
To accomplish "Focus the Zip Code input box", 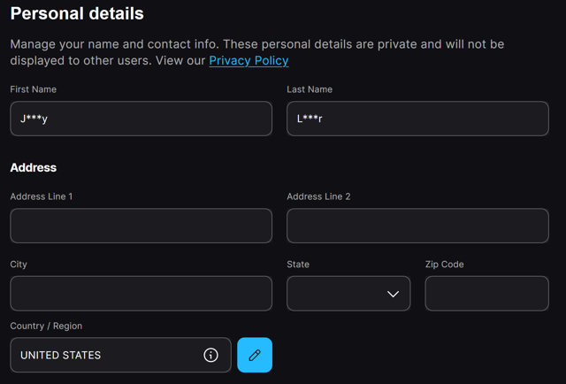I will (487, 294).
